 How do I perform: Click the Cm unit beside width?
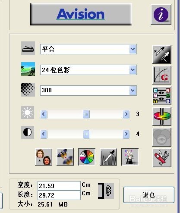point(86,185)
